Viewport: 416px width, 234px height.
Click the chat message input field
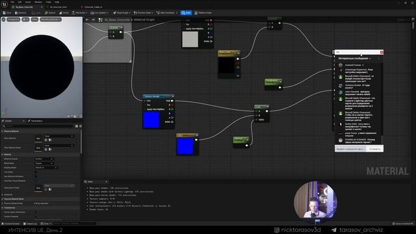(x=350, y=149)
